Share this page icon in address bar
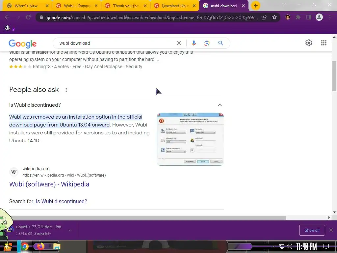Viewport: 337px width, 253px height. [x=264, y=17]
